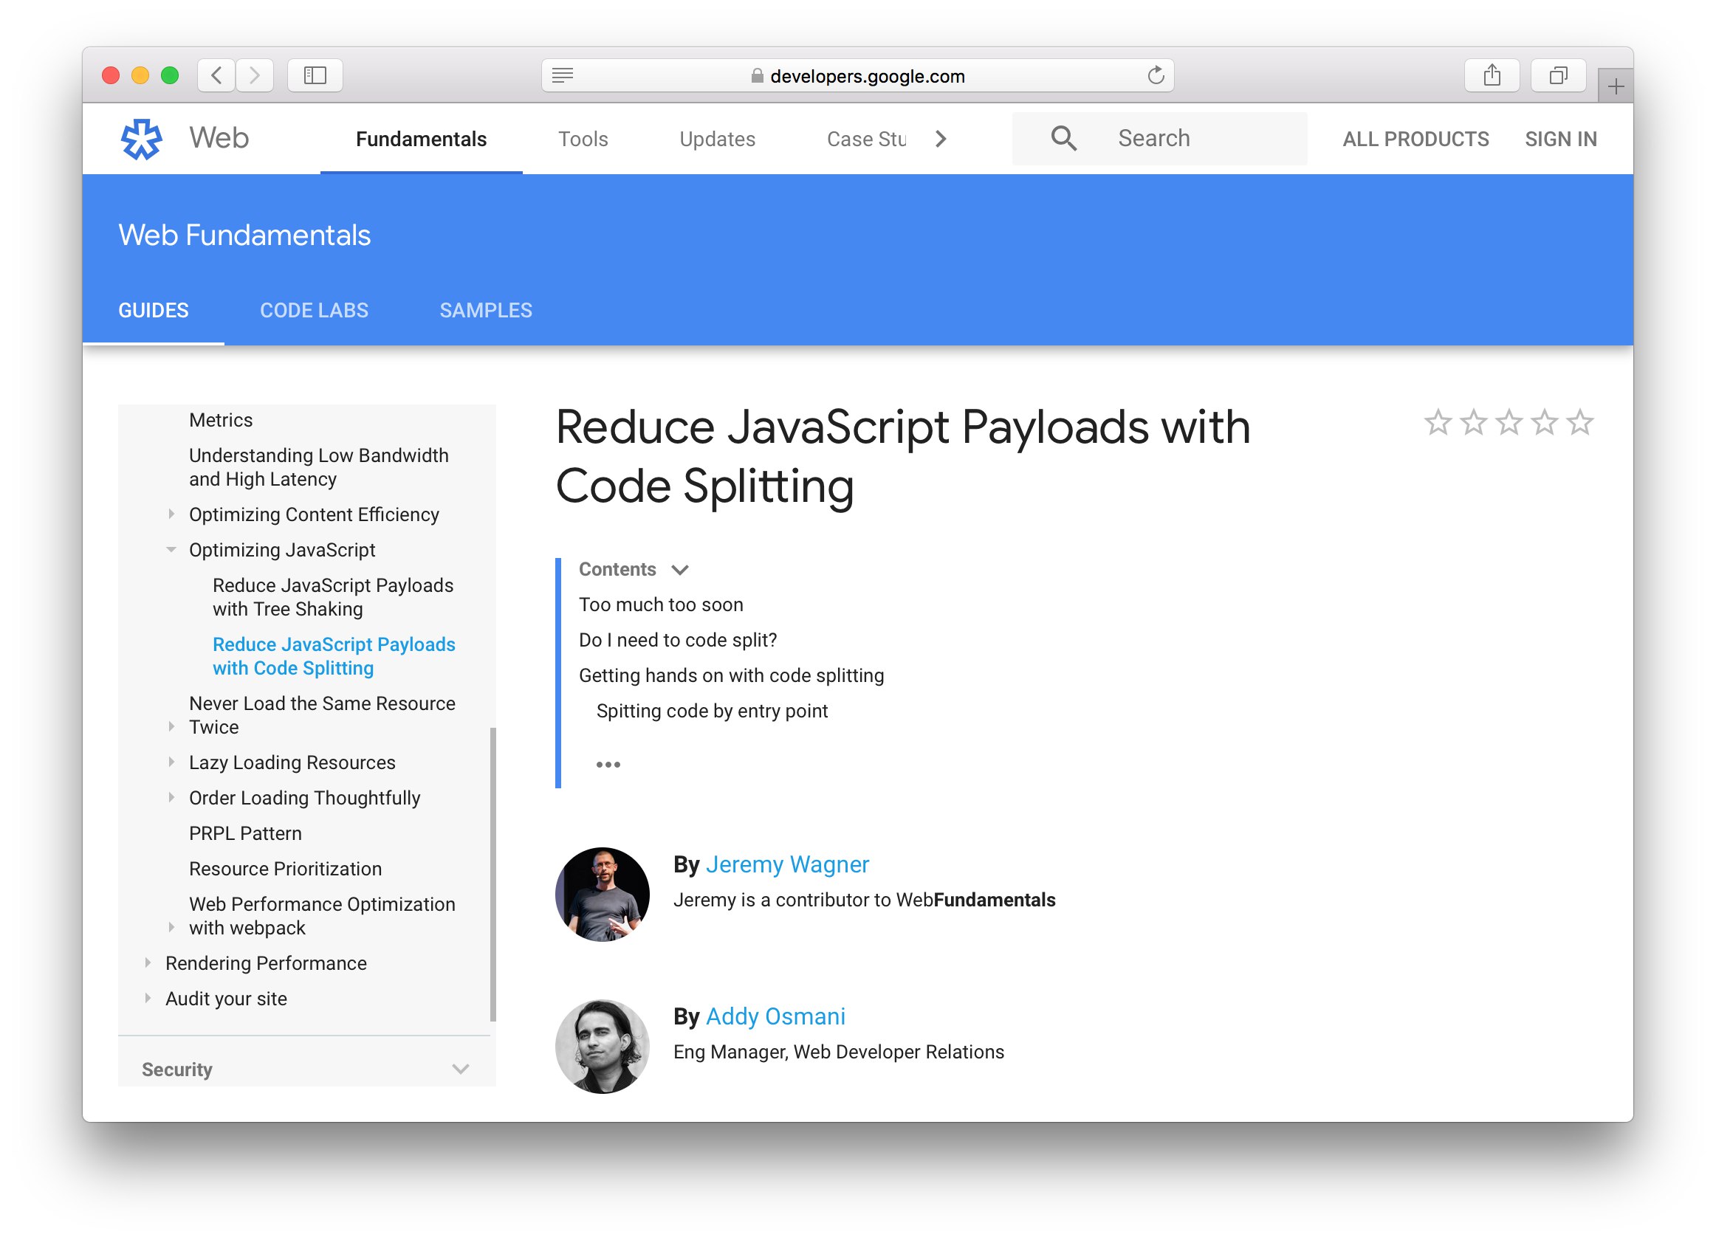
Task: Expand the Security section chevron
Action: 461,1069
